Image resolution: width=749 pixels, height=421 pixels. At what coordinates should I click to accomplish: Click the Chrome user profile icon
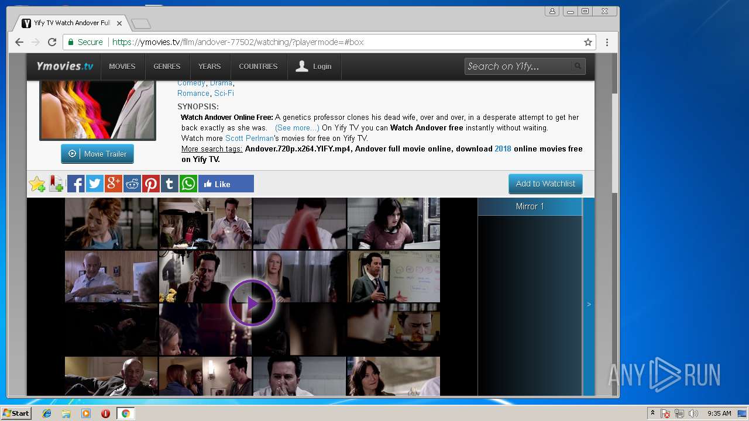point(552,11)
